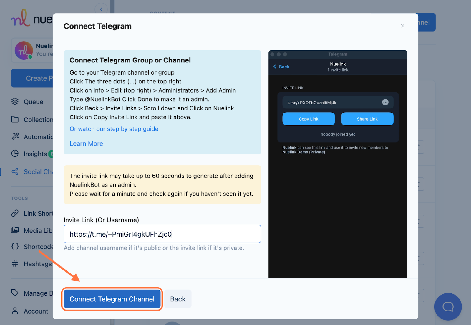Click Copy Link in the Telegram preview

point(309,119)
